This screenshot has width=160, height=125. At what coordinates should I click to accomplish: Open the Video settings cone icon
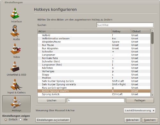[x=15, y=49]
